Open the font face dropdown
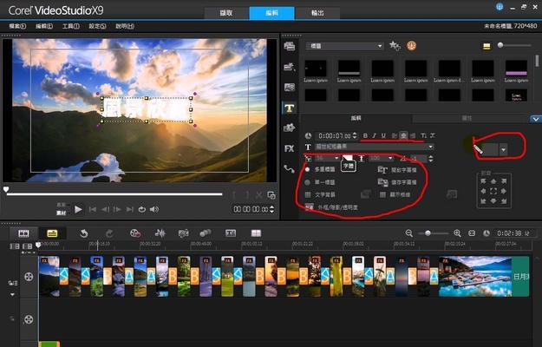 coord(375,147)
